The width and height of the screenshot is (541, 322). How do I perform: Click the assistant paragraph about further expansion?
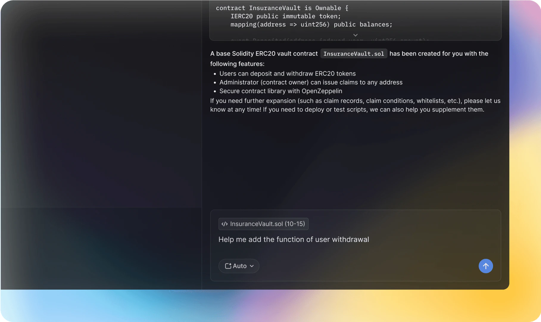pyautogui.click(x=355, y=105)
